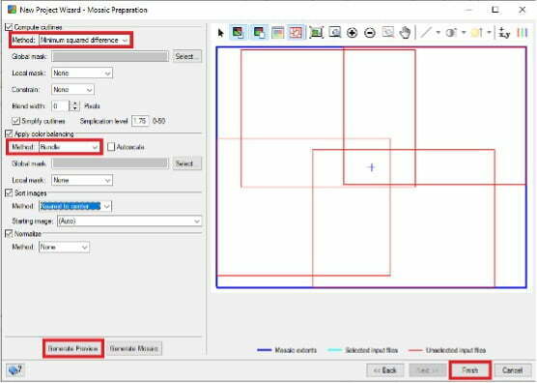Click the Unselected input files legend label
The width and height of the screenshot is (537, 383).
[x=456, y=350]
